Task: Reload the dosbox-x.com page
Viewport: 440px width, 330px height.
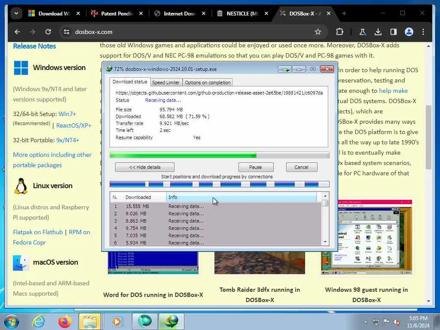Action: tap(48, 32)
